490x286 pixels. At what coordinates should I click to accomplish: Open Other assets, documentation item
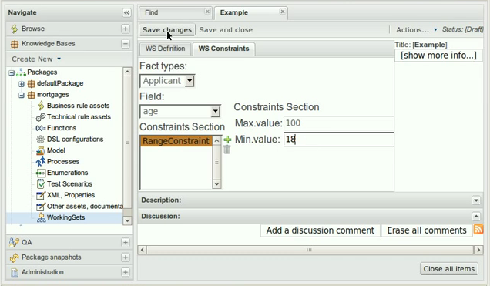click(85, 207)
